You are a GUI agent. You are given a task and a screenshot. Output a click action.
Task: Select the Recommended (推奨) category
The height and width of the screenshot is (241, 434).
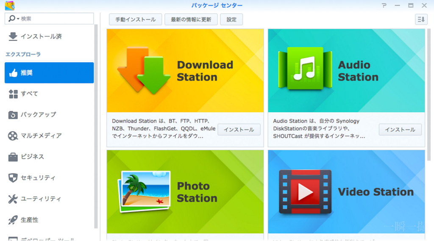click(49, 73)
